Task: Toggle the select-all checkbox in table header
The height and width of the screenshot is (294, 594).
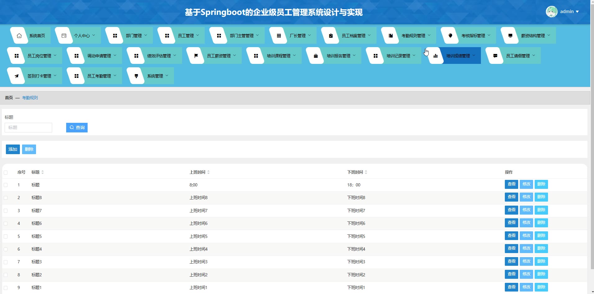Action: point(6,172)
